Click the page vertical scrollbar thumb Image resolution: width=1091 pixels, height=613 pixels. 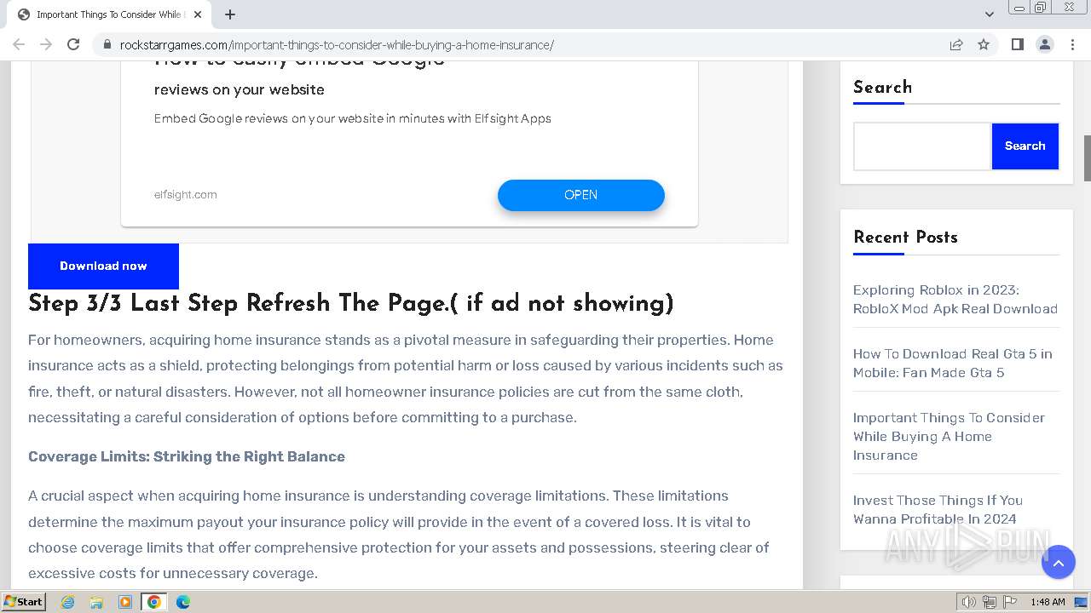1087,158
